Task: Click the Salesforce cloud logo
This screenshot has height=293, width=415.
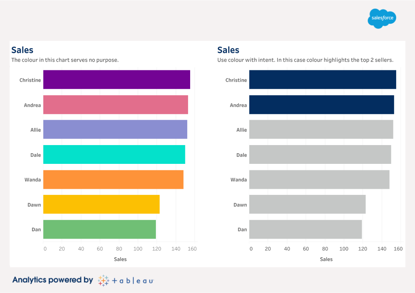Action: (x=382, y=18)
